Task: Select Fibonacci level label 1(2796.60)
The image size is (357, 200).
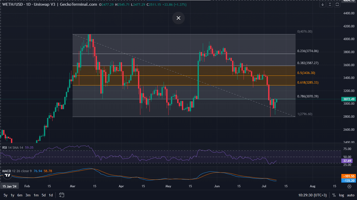Action: coord(305,114)
